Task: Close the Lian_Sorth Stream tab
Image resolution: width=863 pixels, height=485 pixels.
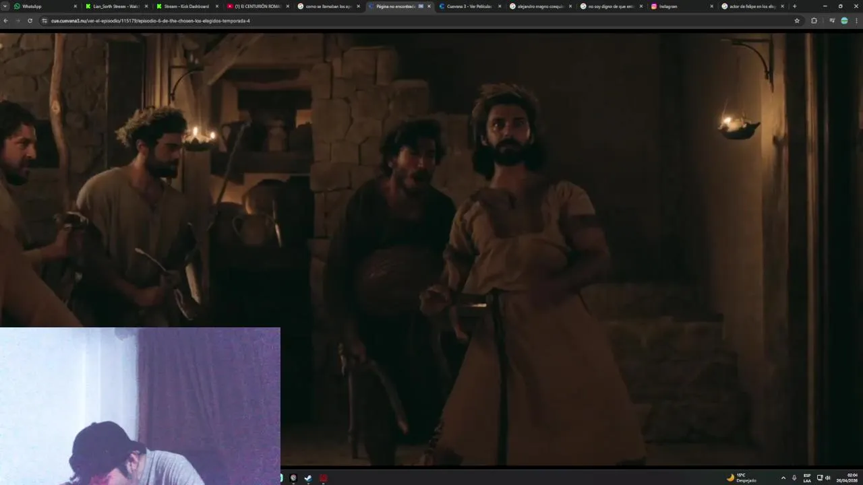Action: (146, 6)
